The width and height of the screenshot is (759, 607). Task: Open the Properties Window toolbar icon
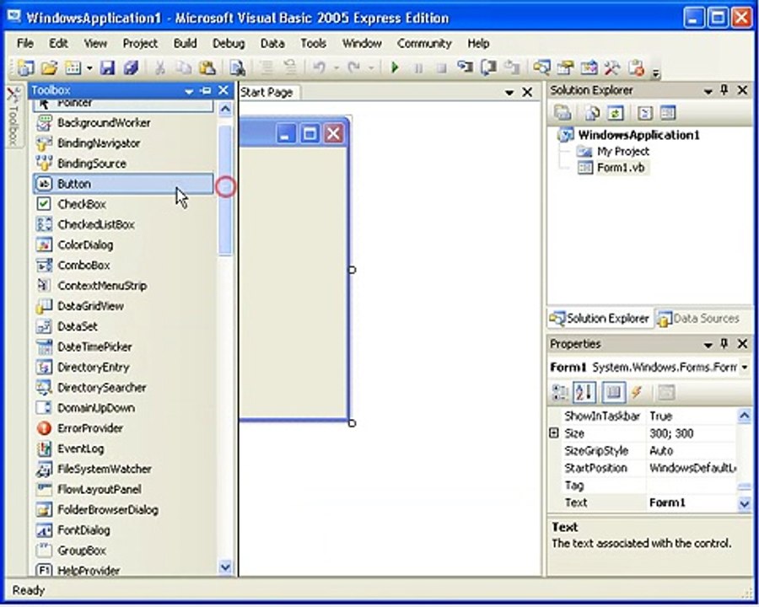click(564, 67)
